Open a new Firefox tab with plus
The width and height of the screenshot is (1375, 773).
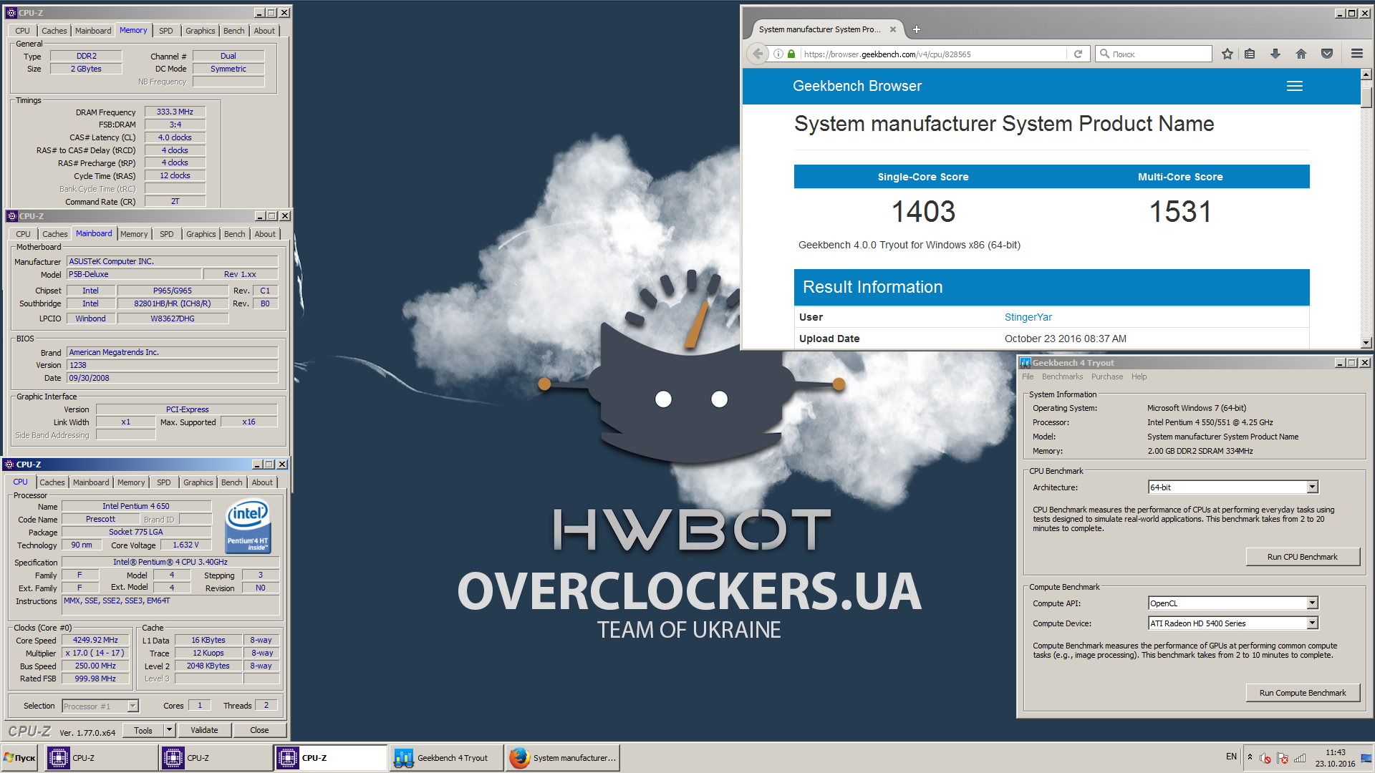click(916, 29)
